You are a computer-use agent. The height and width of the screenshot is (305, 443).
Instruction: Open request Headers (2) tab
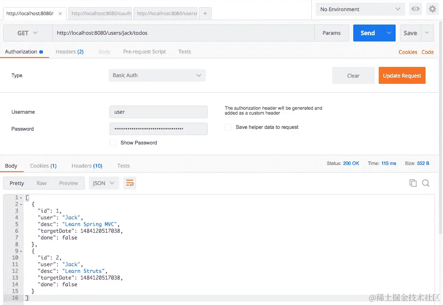70,52
